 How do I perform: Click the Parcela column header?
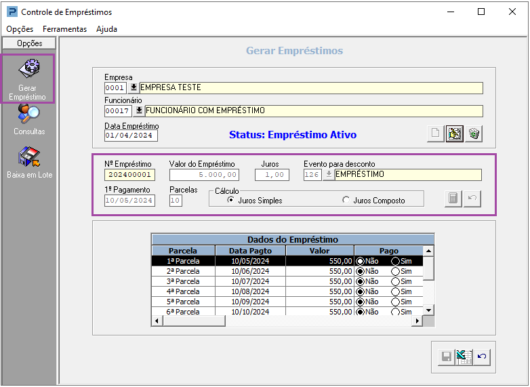183,251
